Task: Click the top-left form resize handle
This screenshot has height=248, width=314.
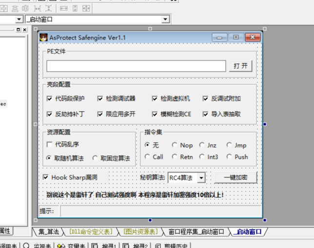Action: [x=36, y=29]
